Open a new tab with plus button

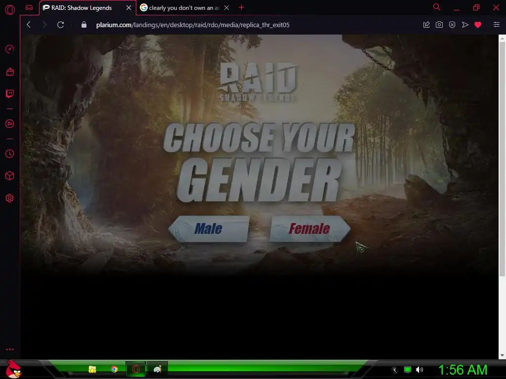coord(241,7)
